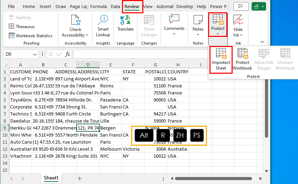Switch to the Automate tab

point(164,6)
